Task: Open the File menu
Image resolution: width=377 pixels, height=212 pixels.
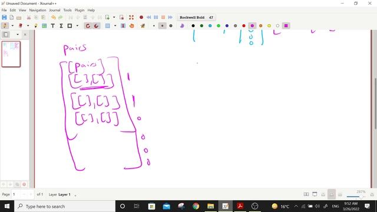Action: click(4, 10)
